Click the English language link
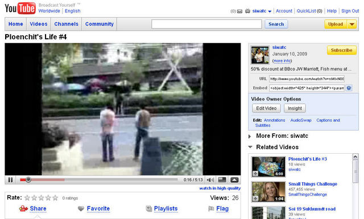Viewport: 364px width, 219px height. point(72,11)
